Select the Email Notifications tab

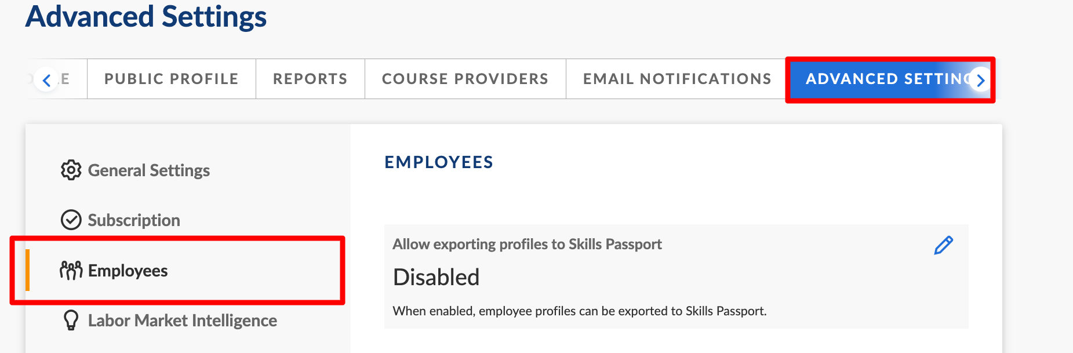[676, 79]
